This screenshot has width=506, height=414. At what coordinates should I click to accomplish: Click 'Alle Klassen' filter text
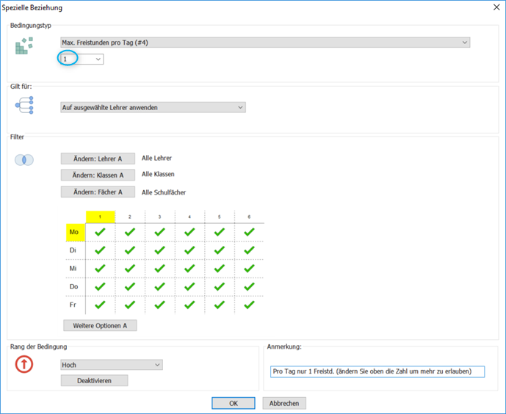point(158,174)
